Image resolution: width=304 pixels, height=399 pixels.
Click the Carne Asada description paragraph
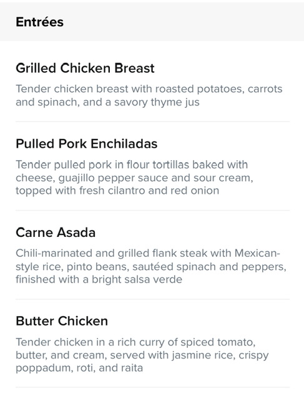151,266
